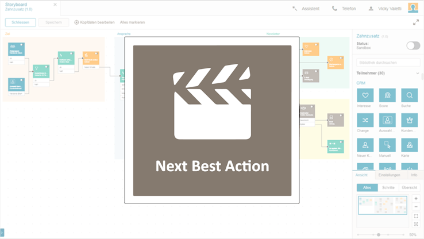Select the Kunden crown icon

coord(410,120)
